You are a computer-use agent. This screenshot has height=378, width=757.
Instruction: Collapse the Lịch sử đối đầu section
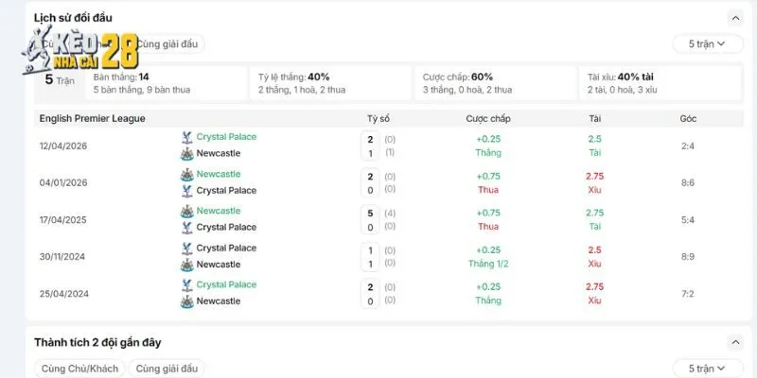[735, 18]
